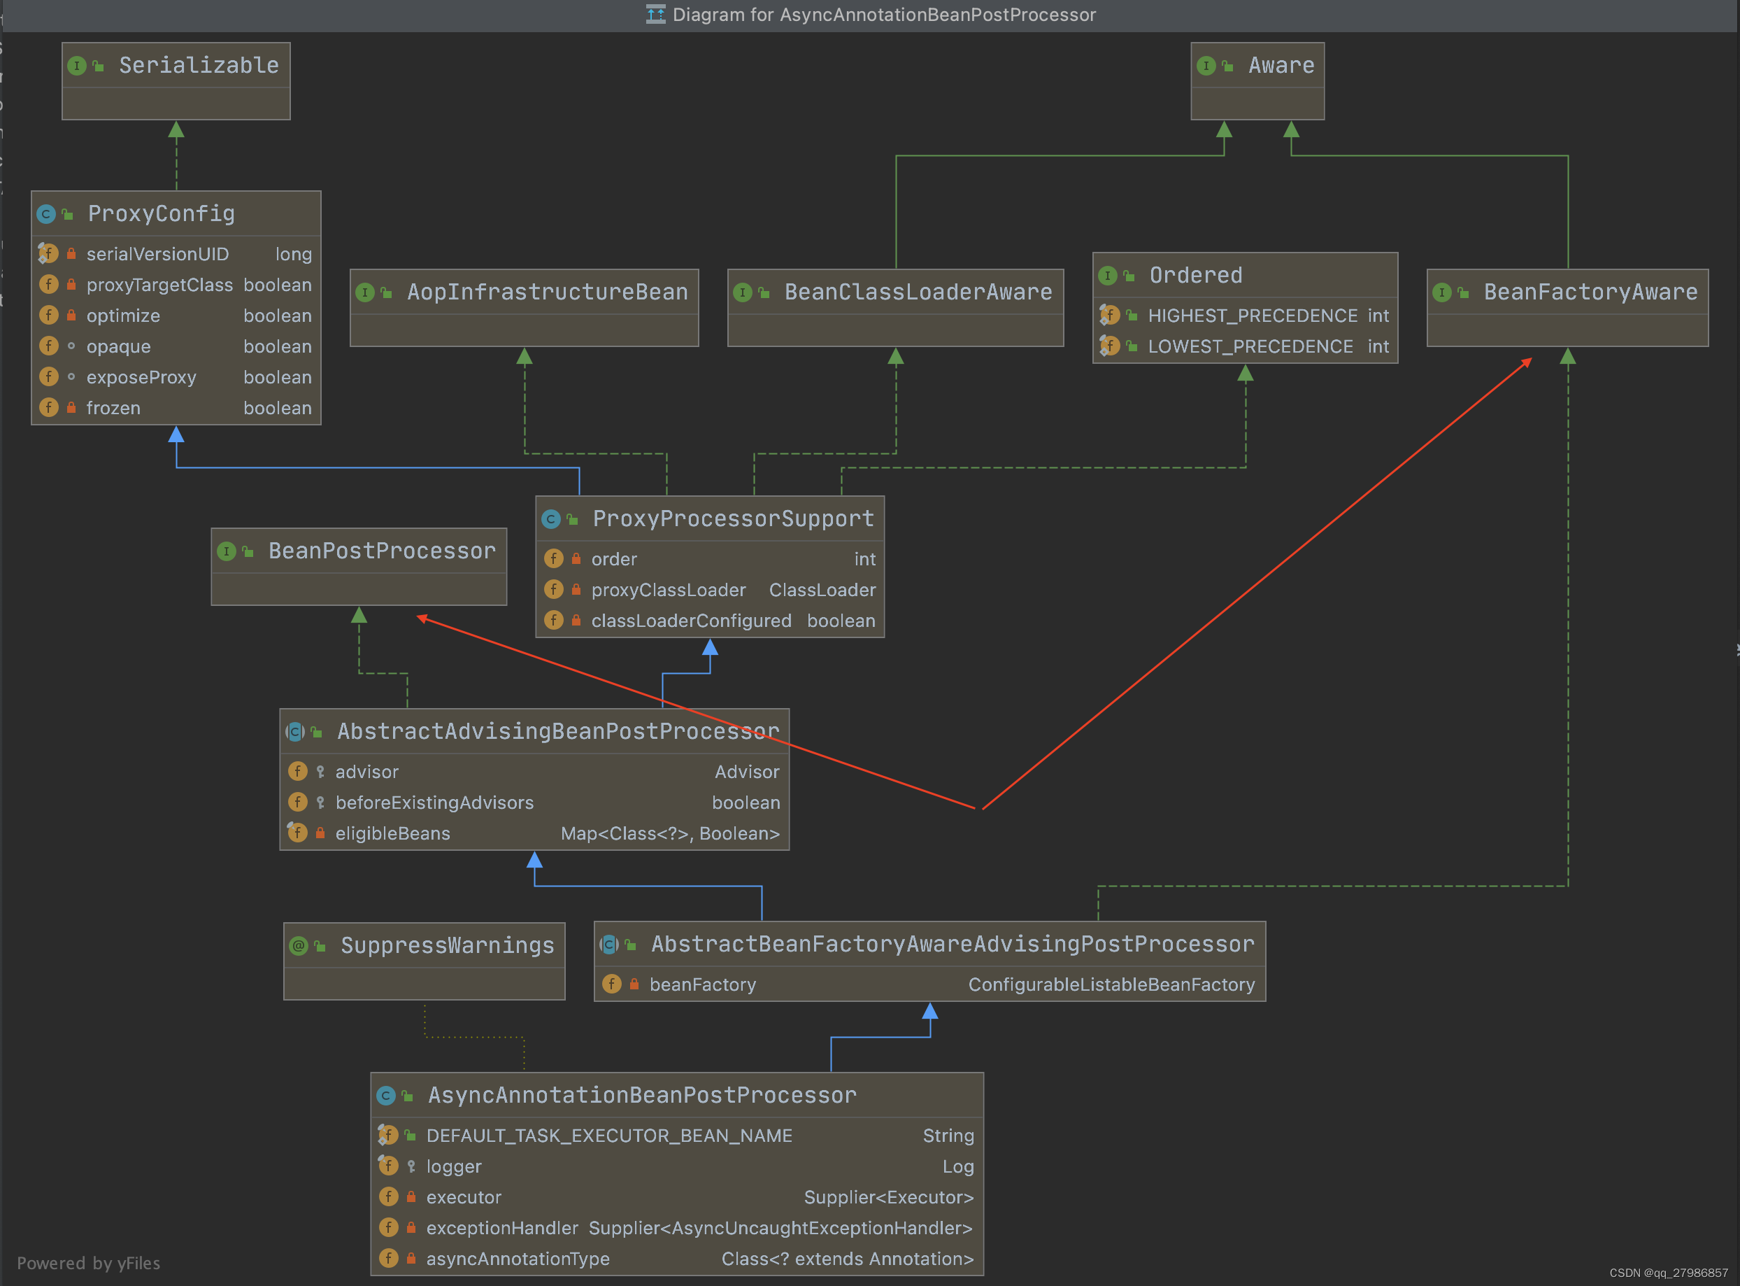Click the AbstractBeanFactoryAwareAdvisingPostProcessor class icon
1740x1286 pixels.
pos(609,945)
